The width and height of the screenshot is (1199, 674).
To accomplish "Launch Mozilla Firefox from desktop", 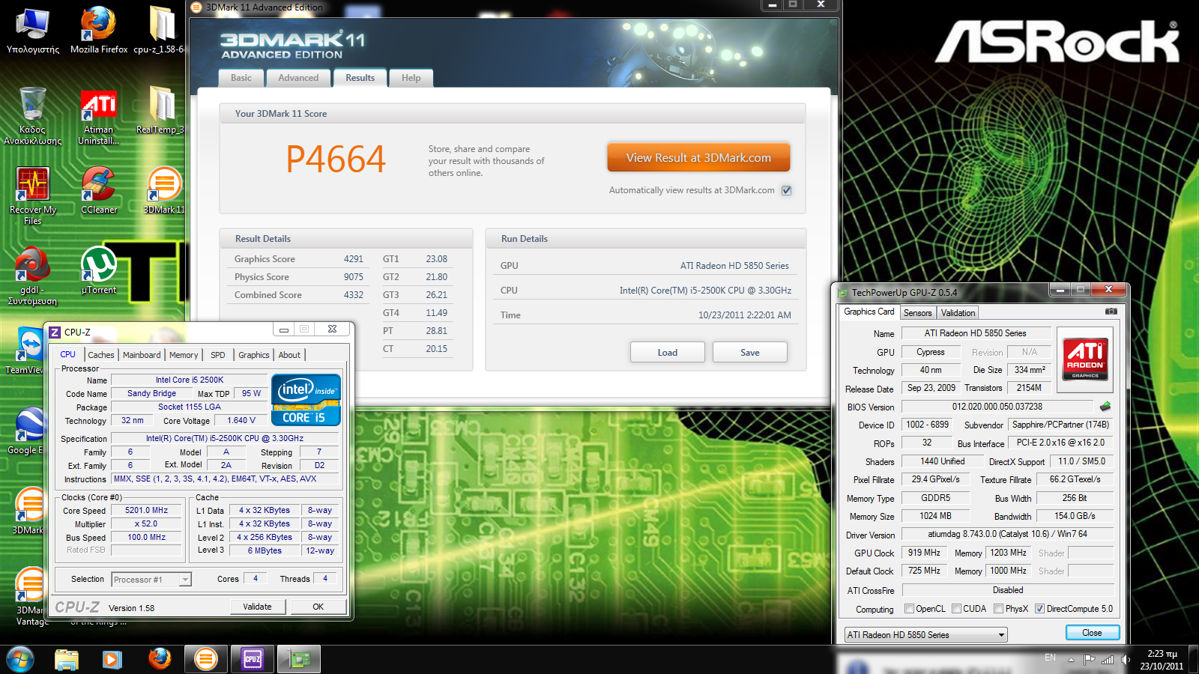I will click(99, 31).
